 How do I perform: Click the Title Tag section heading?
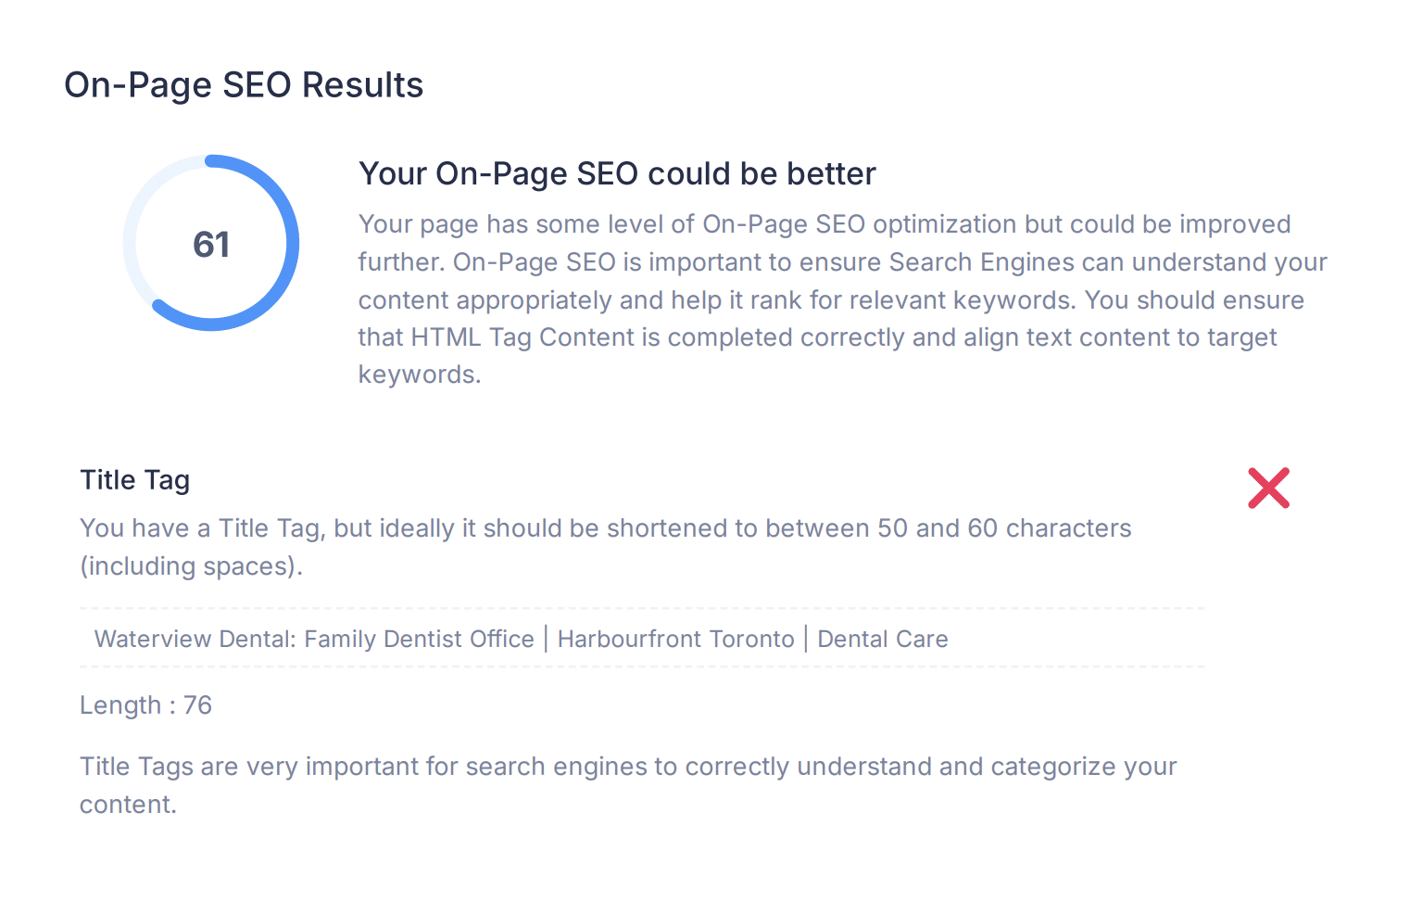pos(135,480)
